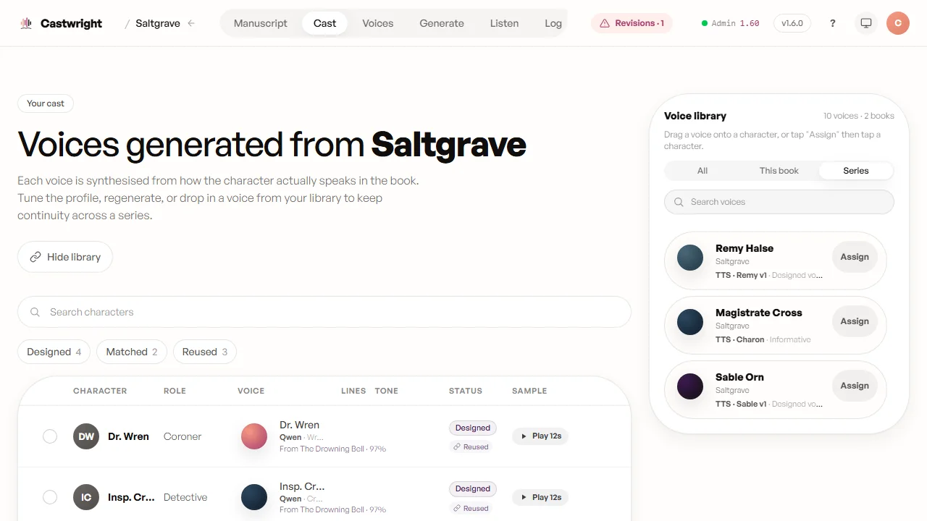
Task: Open the Saltgrave project breadcrumb
Action: pos(158,23)
